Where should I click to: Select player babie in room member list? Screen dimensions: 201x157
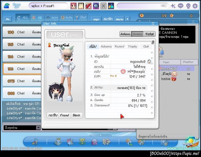(x=176, y=79)
